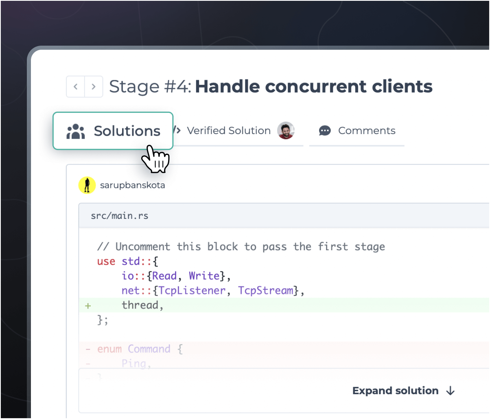Click the stage title Handle concurrent clients
The width and height of the screenshot is (490, 419).
(x=313, y=86)
